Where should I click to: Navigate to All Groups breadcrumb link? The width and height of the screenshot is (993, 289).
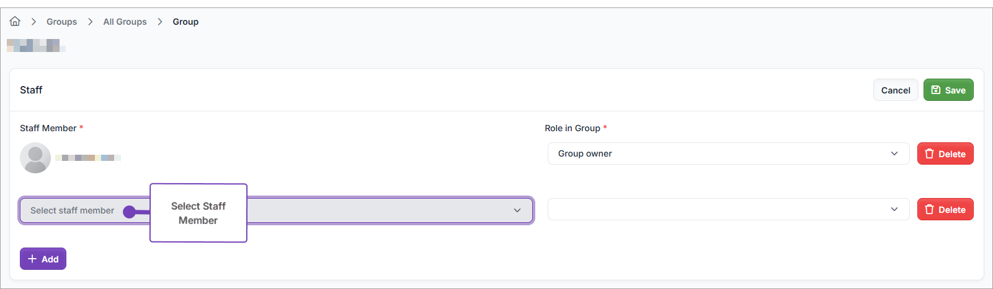click(x=125, y=22)
